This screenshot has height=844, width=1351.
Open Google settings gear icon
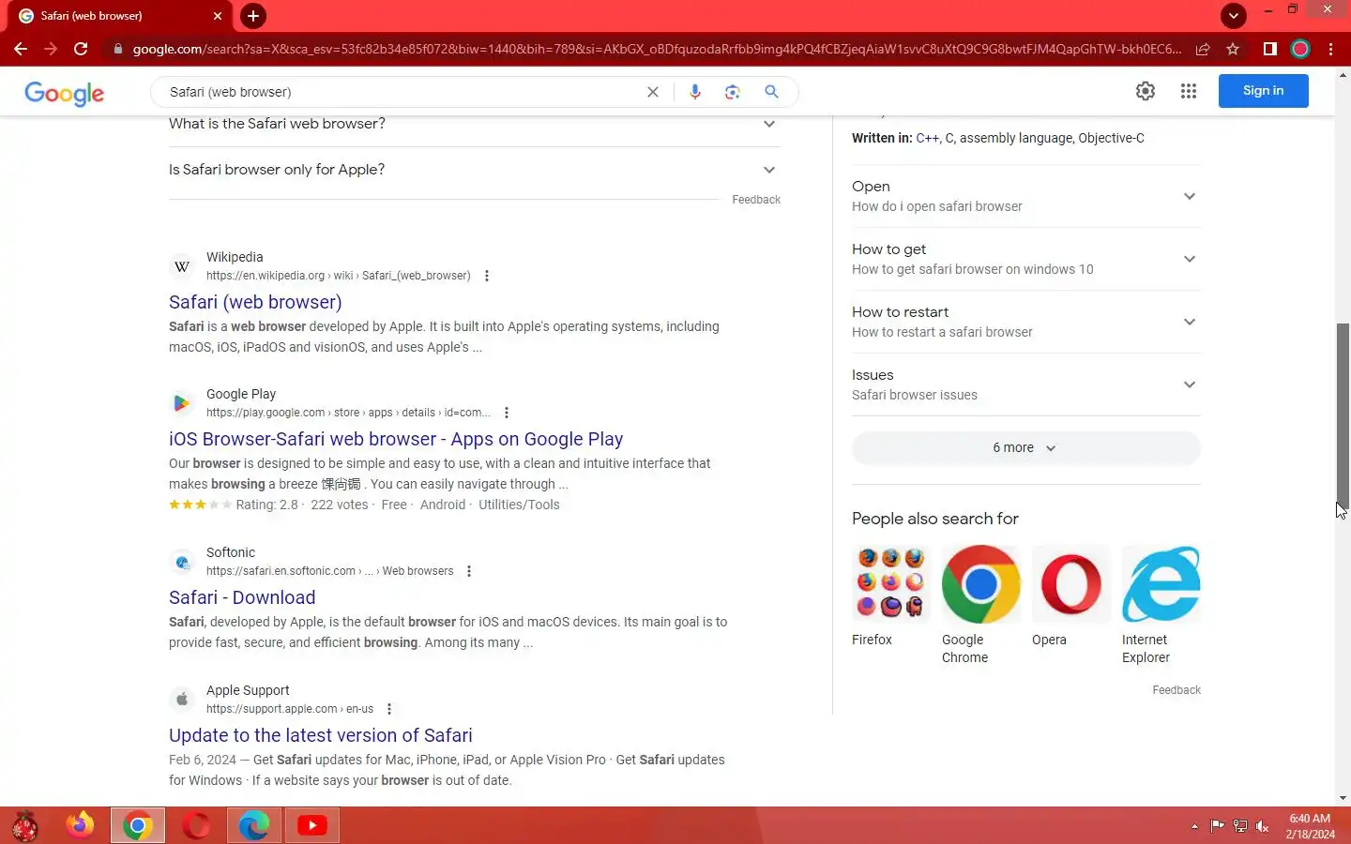pyautogui.click(x=1146, y=91)
